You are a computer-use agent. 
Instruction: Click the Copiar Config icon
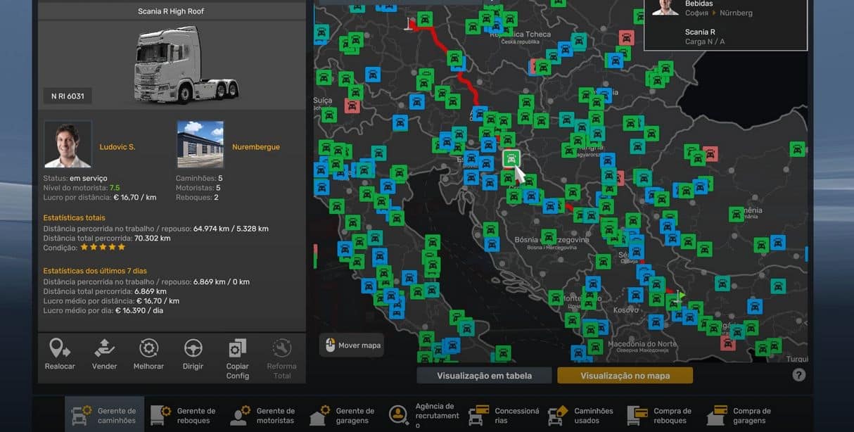238,349
